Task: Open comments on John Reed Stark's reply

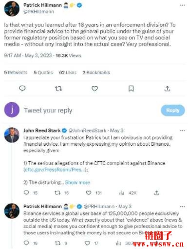Action: tap(26, 192)
